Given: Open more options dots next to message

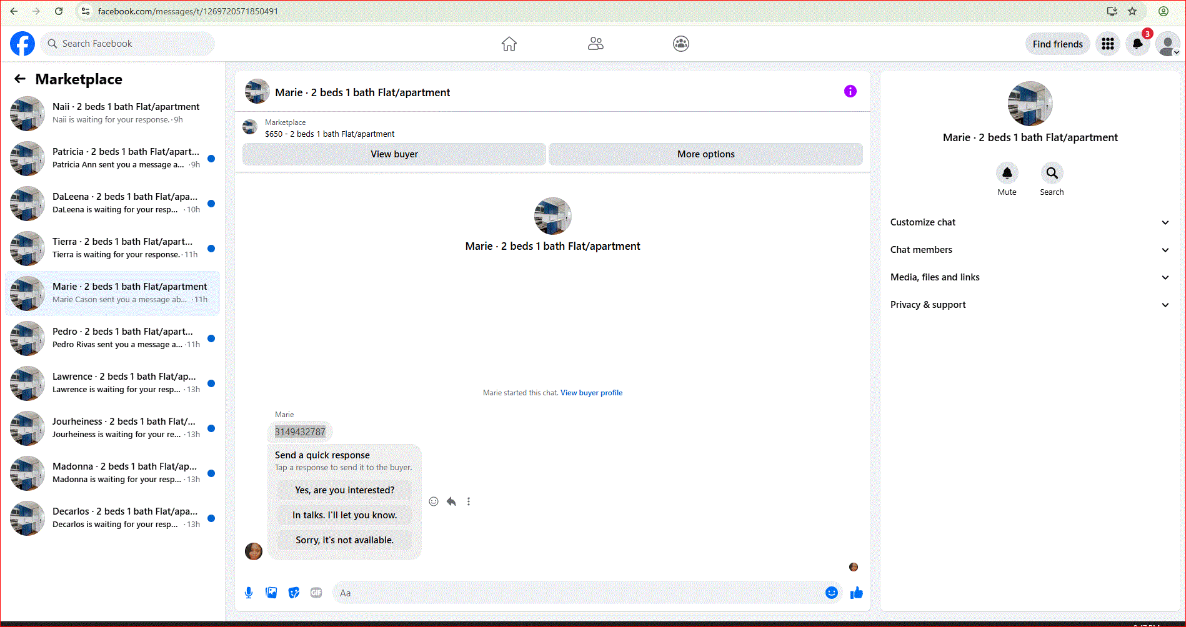Looking at the screenshot, I should click(x=469, y=501).
